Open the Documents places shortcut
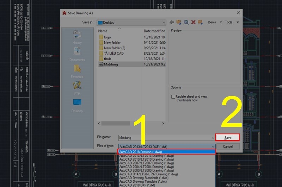 [x=77, y=54]
